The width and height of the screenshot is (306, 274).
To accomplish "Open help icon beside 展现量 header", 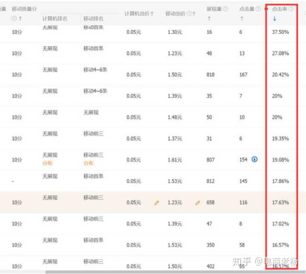I will 225,9.
